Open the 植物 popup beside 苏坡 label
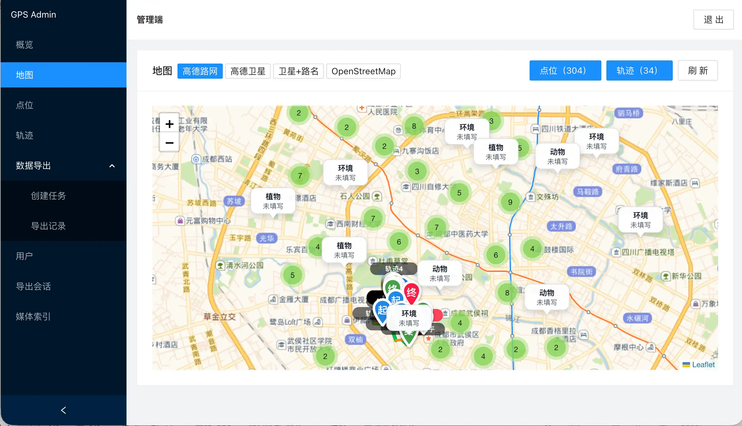The width and height of the screenshot is (742, 426). pyautogui.click(x=273, y=201)
